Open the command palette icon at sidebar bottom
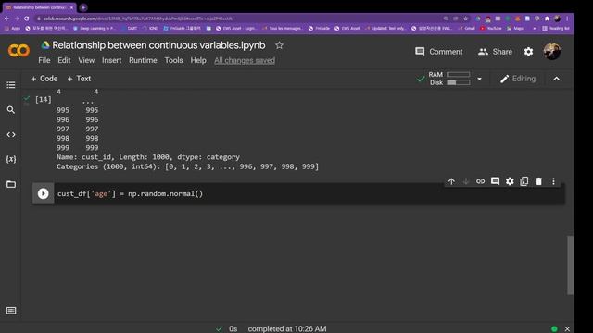 [11, 311]
